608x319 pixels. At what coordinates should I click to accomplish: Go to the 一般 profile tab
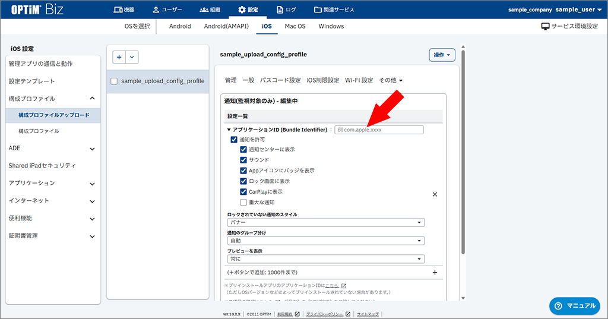click(248, 80)
